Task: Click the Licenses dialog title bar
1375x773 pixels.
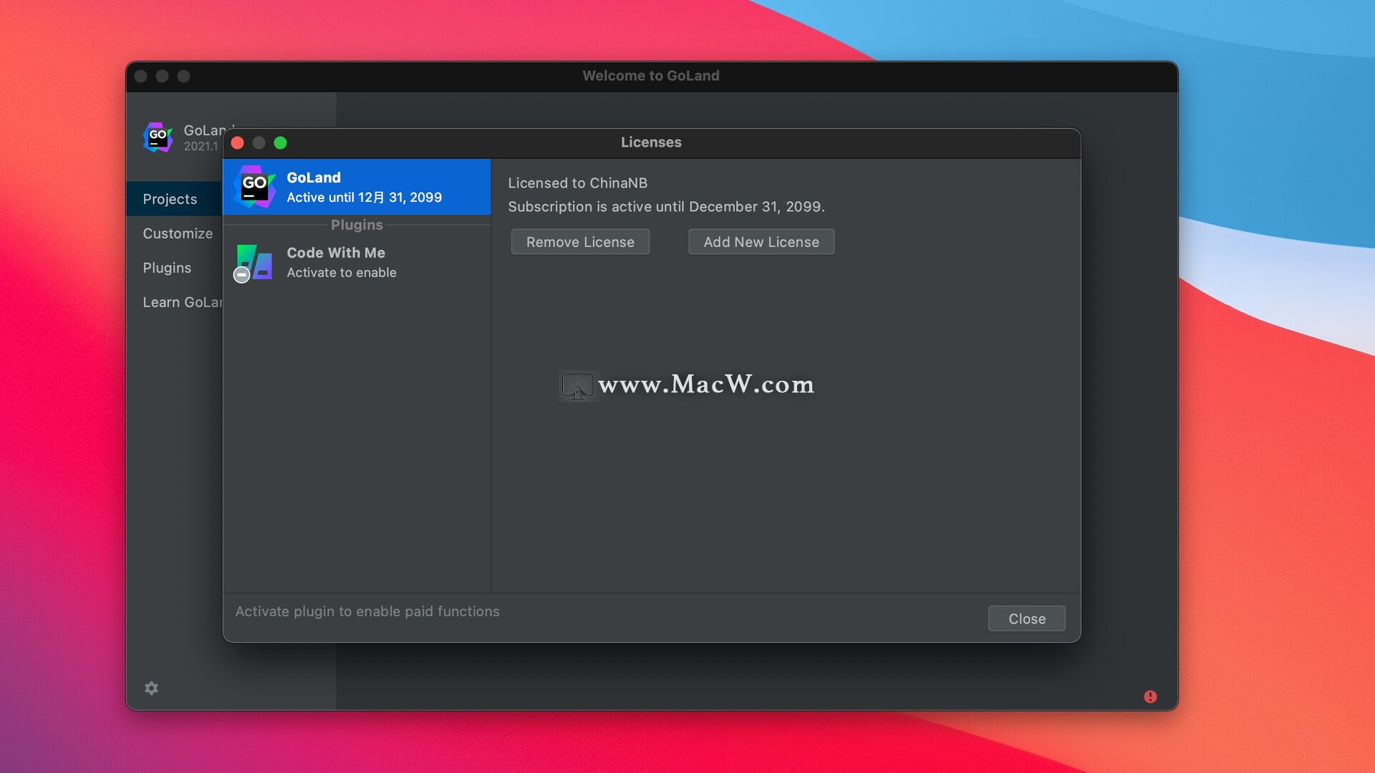Action: click(x=651, y=142)
